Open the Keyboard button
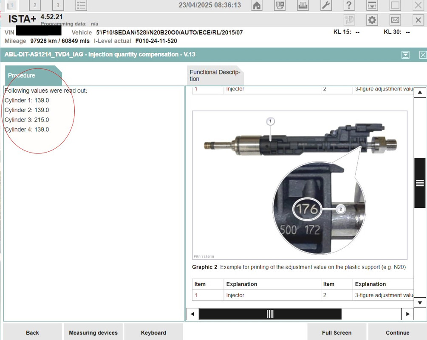The width and height of the screenshot is (427, 340). coord(153,332)
